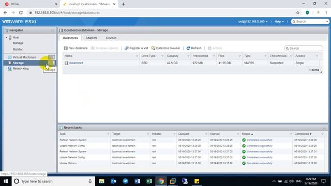331x186 pixels.
Task: Select Virtual Machines in Navigator
Action: click(24, 57)
